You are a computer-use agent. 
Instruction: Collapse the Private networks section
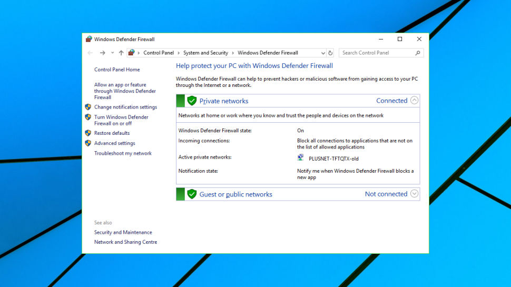414,101
